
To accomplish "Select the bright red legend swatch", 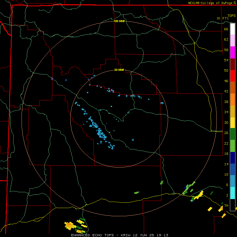I will point(233,76).
